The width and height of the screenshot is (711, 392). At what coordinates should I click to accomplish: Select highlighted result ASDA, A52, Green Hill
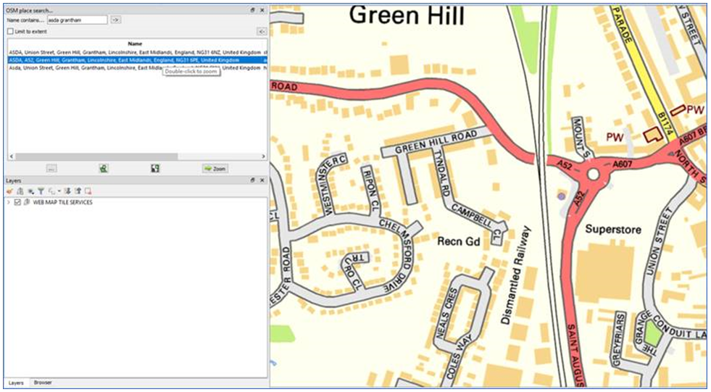[x=136, y=60]
